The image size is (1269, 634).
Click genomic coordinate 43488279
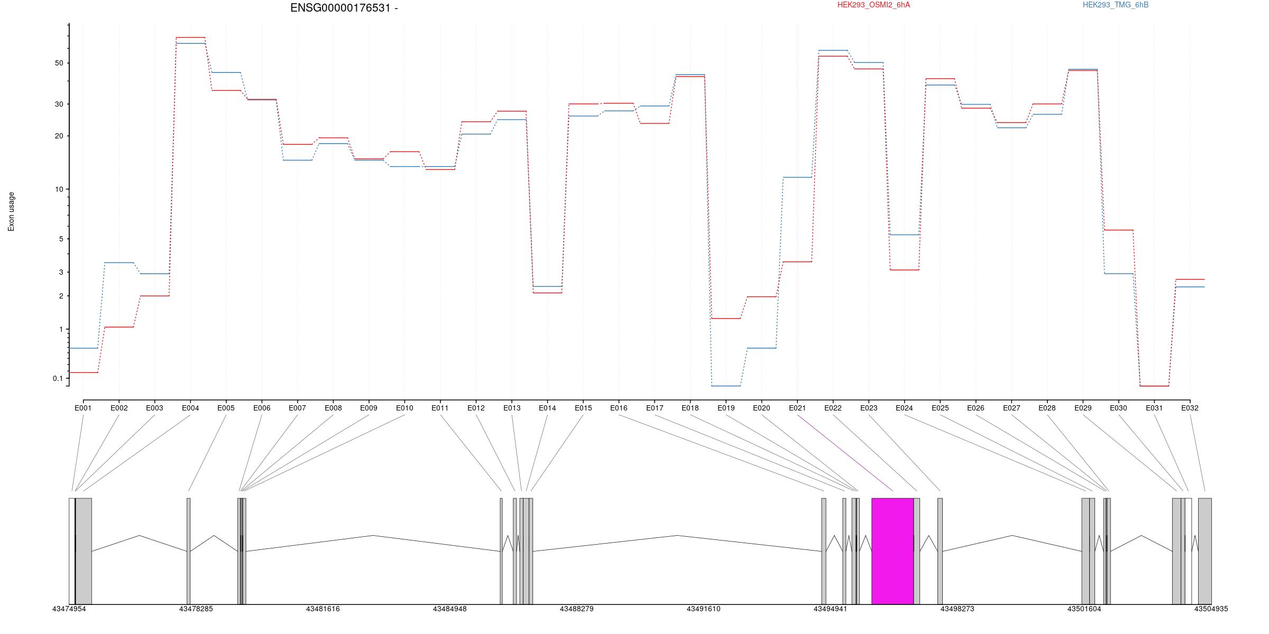[577, 609]
